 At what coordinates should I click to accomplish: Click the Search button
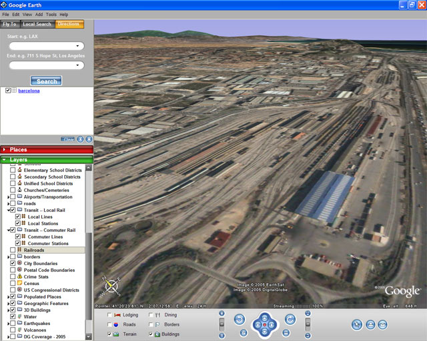click(x=46, y=81)
